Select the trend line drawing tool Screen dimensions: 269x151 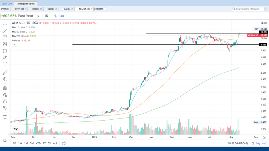click(5, 31)
